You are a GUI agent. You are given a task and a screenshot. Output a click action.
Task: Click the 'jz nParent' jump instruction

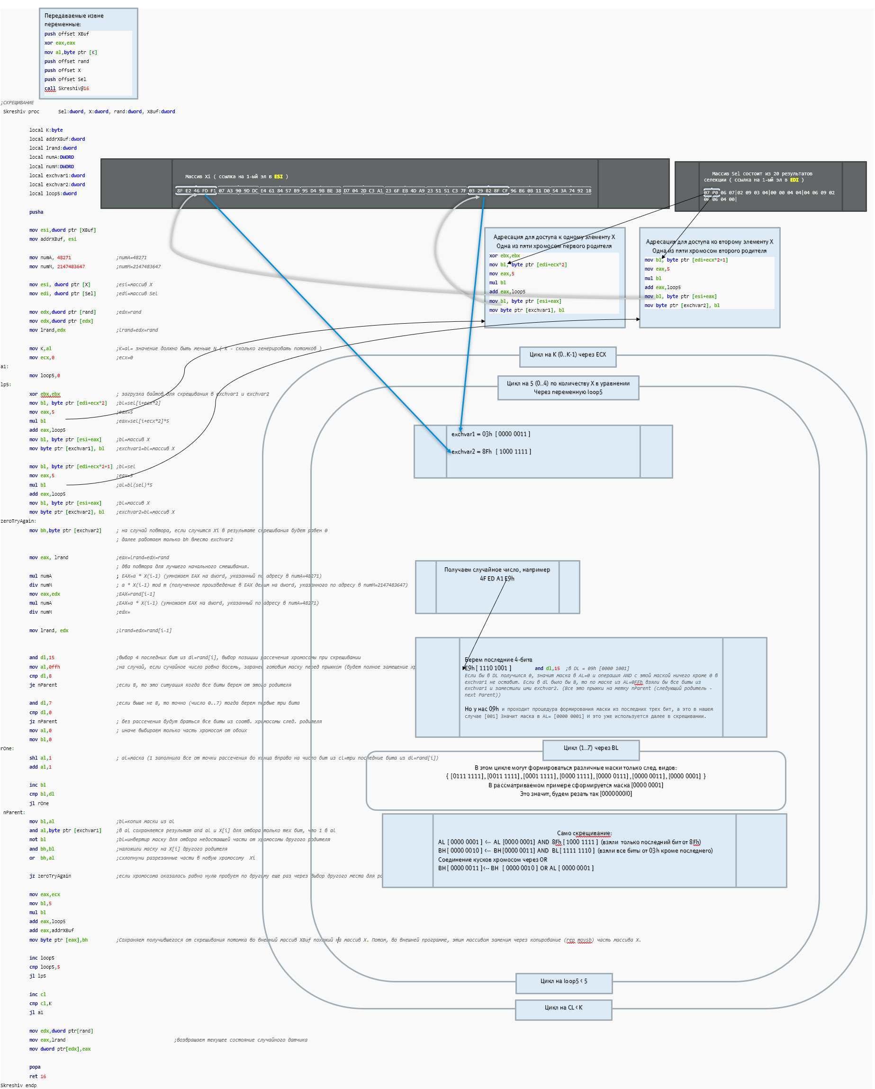pyautogui.click(x=44, y=721)
